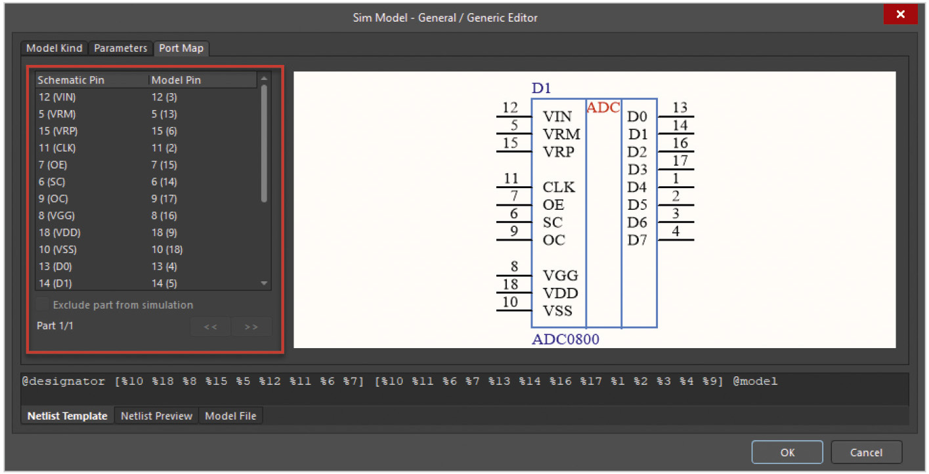Click model pin cell 11 (2)

(x=164, y=148)
